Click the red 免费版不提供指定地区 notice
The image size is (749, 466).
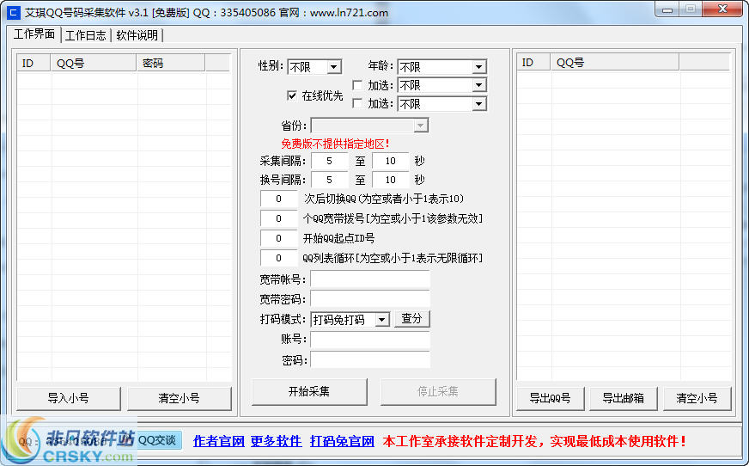(335, 144)
